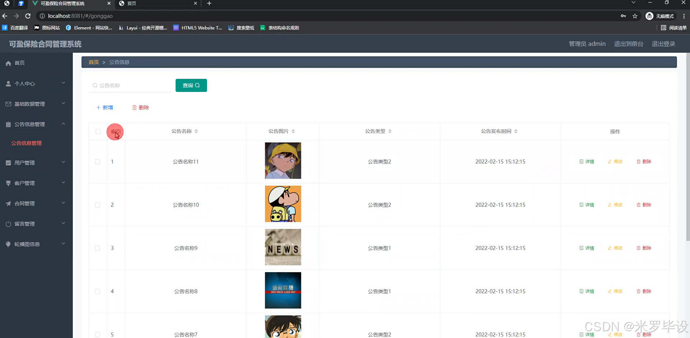690x338 pixels.
Task: Click the 个人中心 user icon
Action: click(8, 84)
